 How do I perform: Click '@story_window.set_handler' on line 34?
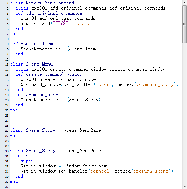[x=54, y=171]
